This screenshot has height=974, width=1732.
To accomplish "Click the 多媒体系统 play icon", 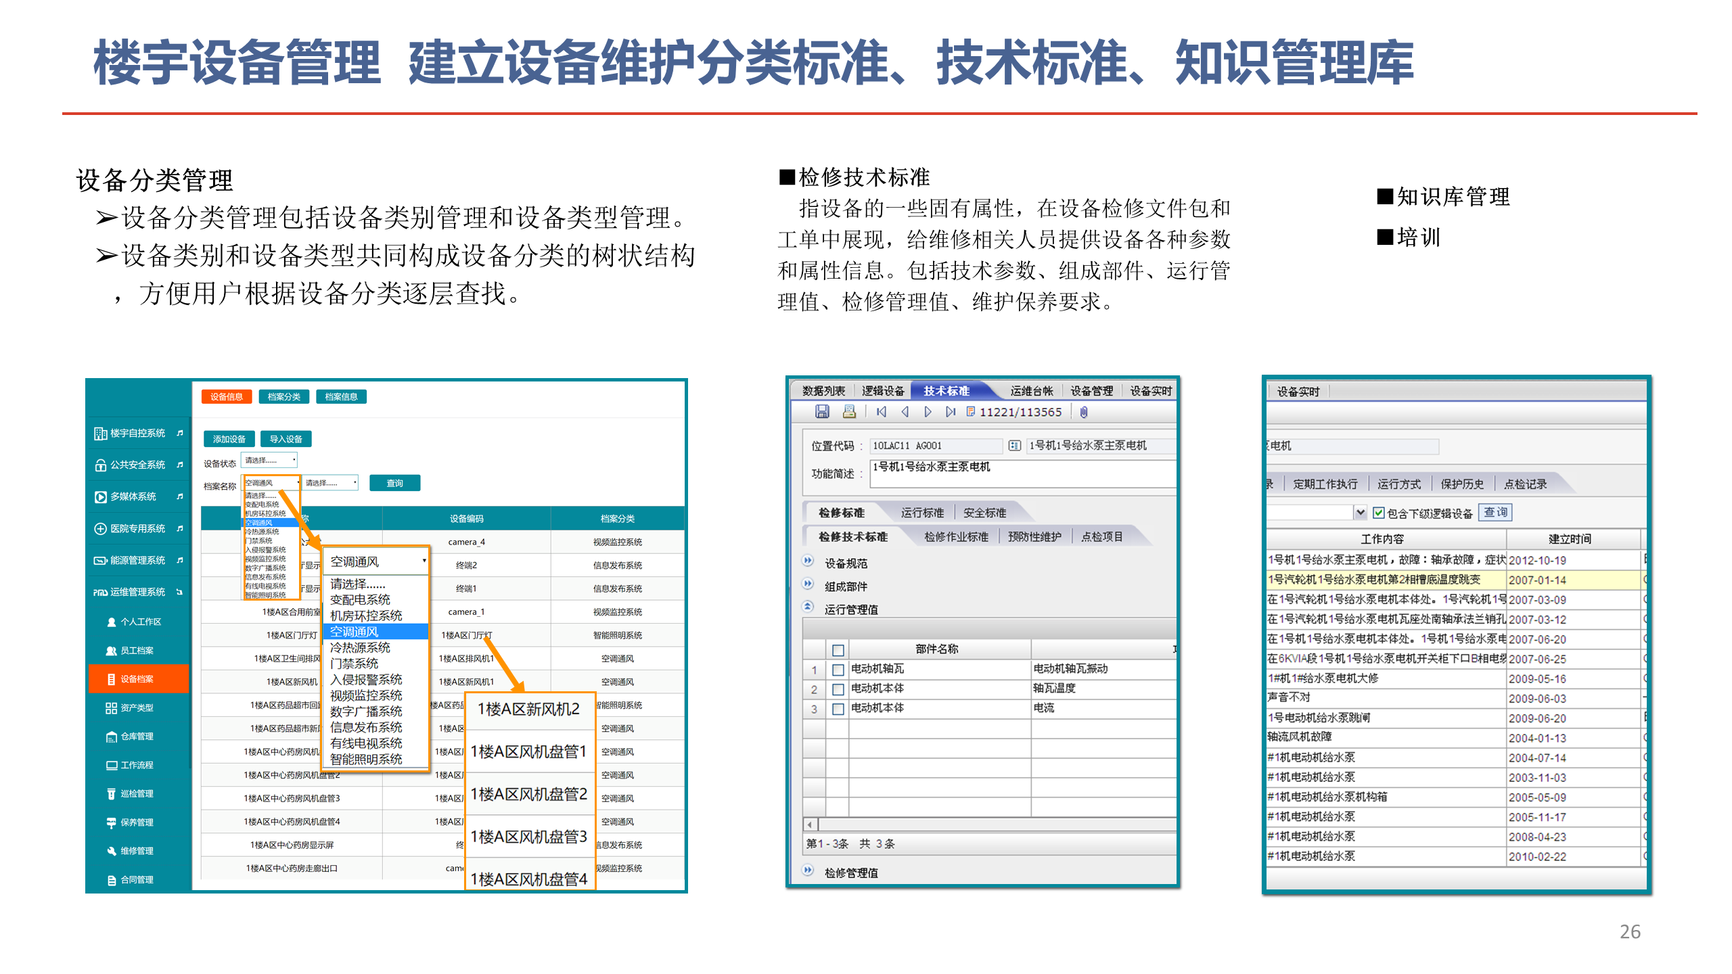I will tap(100, 497).
